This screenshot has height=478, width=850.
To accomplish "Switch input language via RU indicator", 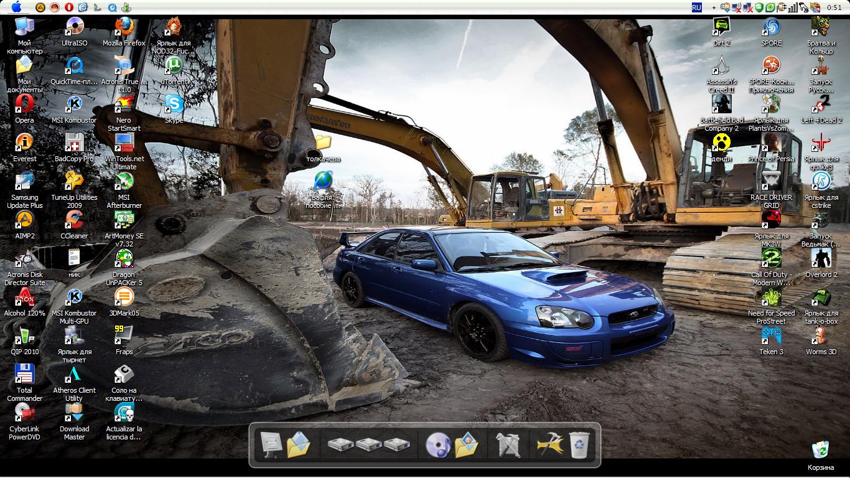I will (x=696, y=7).
